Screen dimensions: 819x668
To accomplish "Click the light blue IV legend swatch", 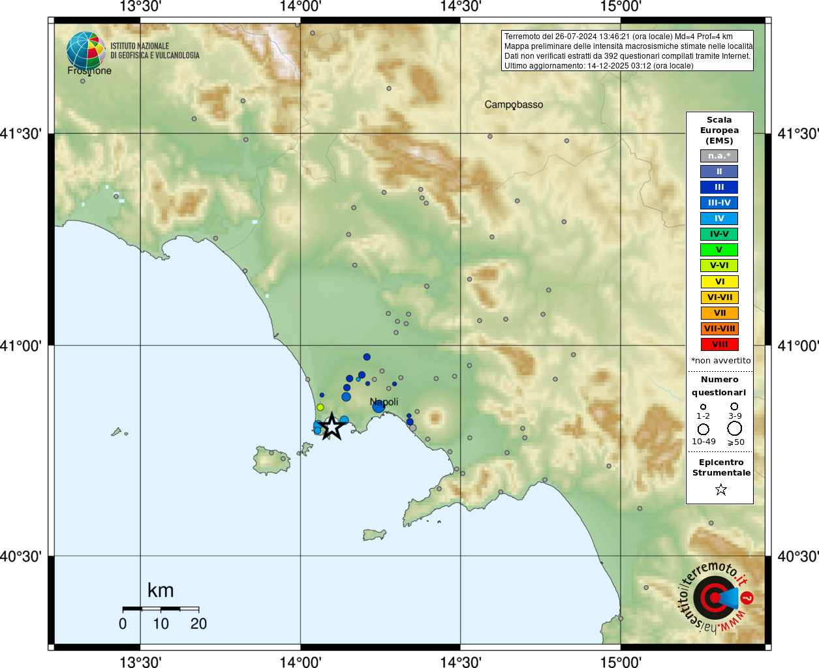I will click(x=719, y=219).
